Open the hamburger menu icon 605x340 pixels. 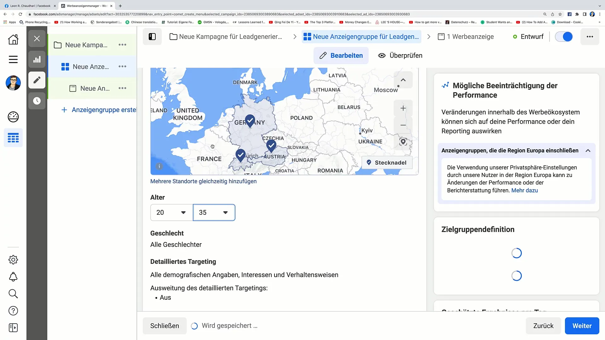click(13, 59)
